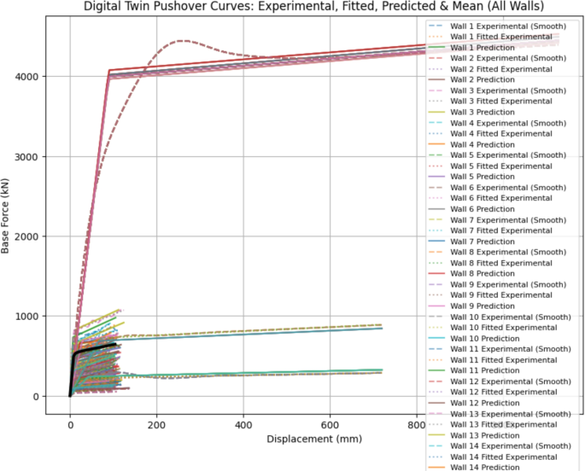This screenshot has height=471, width=585.
Task: Pick legend entry 'Wall 6 Experimental (Smooth)'
Action: [497, 188]
